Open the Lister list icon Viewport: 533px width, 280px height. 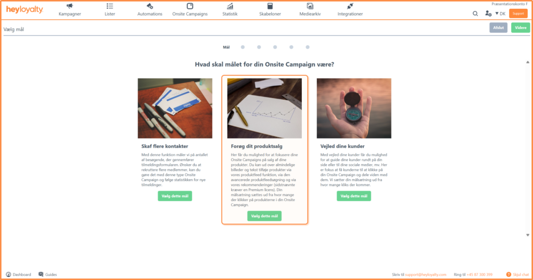(x=109, y=6)
